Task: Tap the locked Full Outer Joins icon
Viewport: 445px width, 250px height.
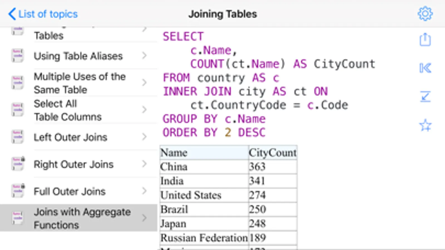Action: pos(18,191)
